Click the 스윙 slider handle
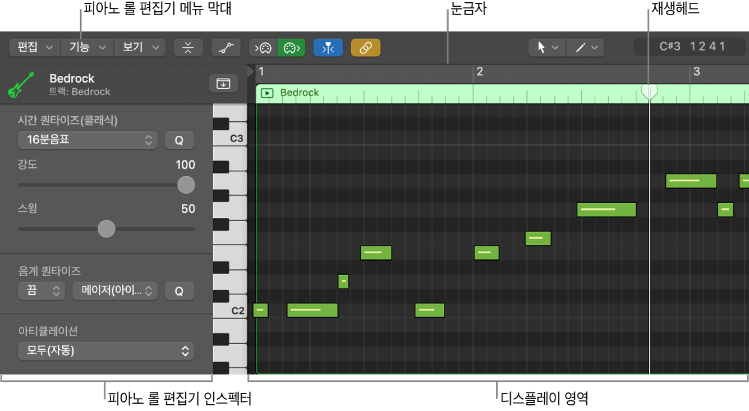The width and height of the screenshot is (749, 411). pos(106,229)
